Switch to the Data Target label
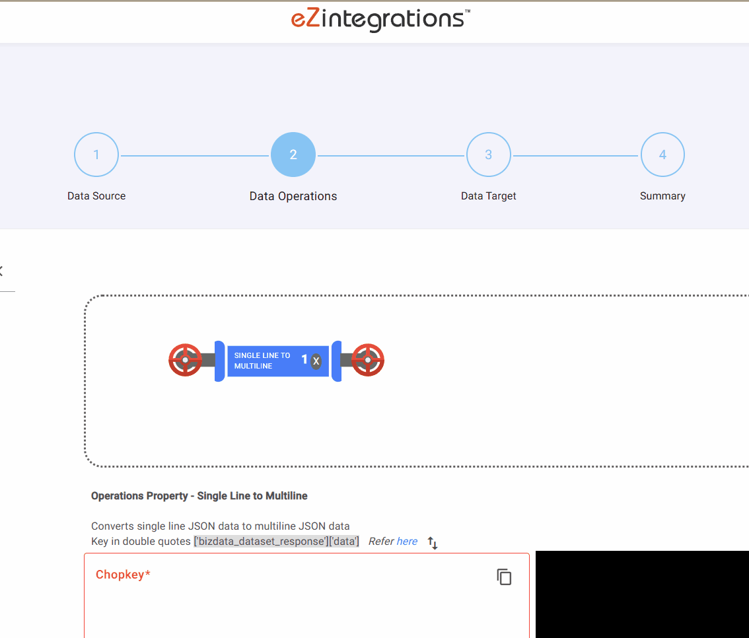 coord(489,196)
